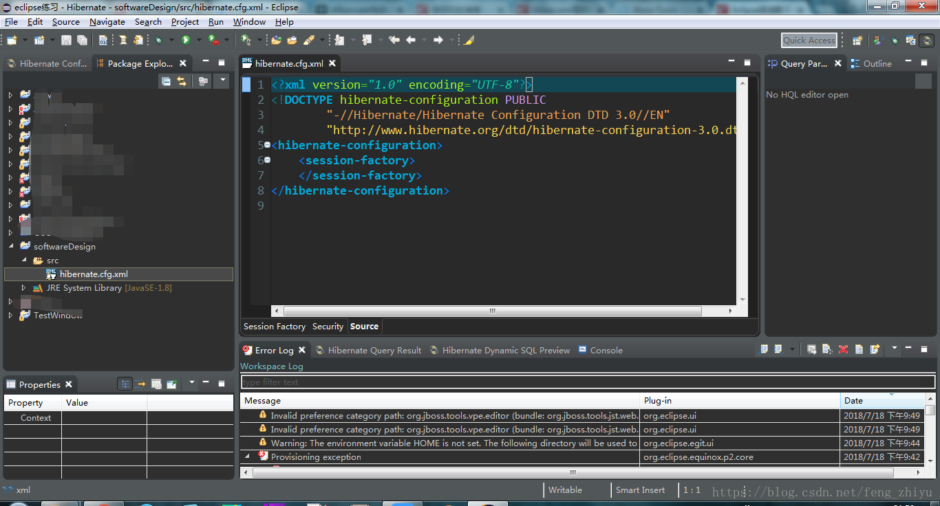This screenshot has width=940, height=506.
Task: Click the Debug bug icon in toolbar
Action: [159, 41]
